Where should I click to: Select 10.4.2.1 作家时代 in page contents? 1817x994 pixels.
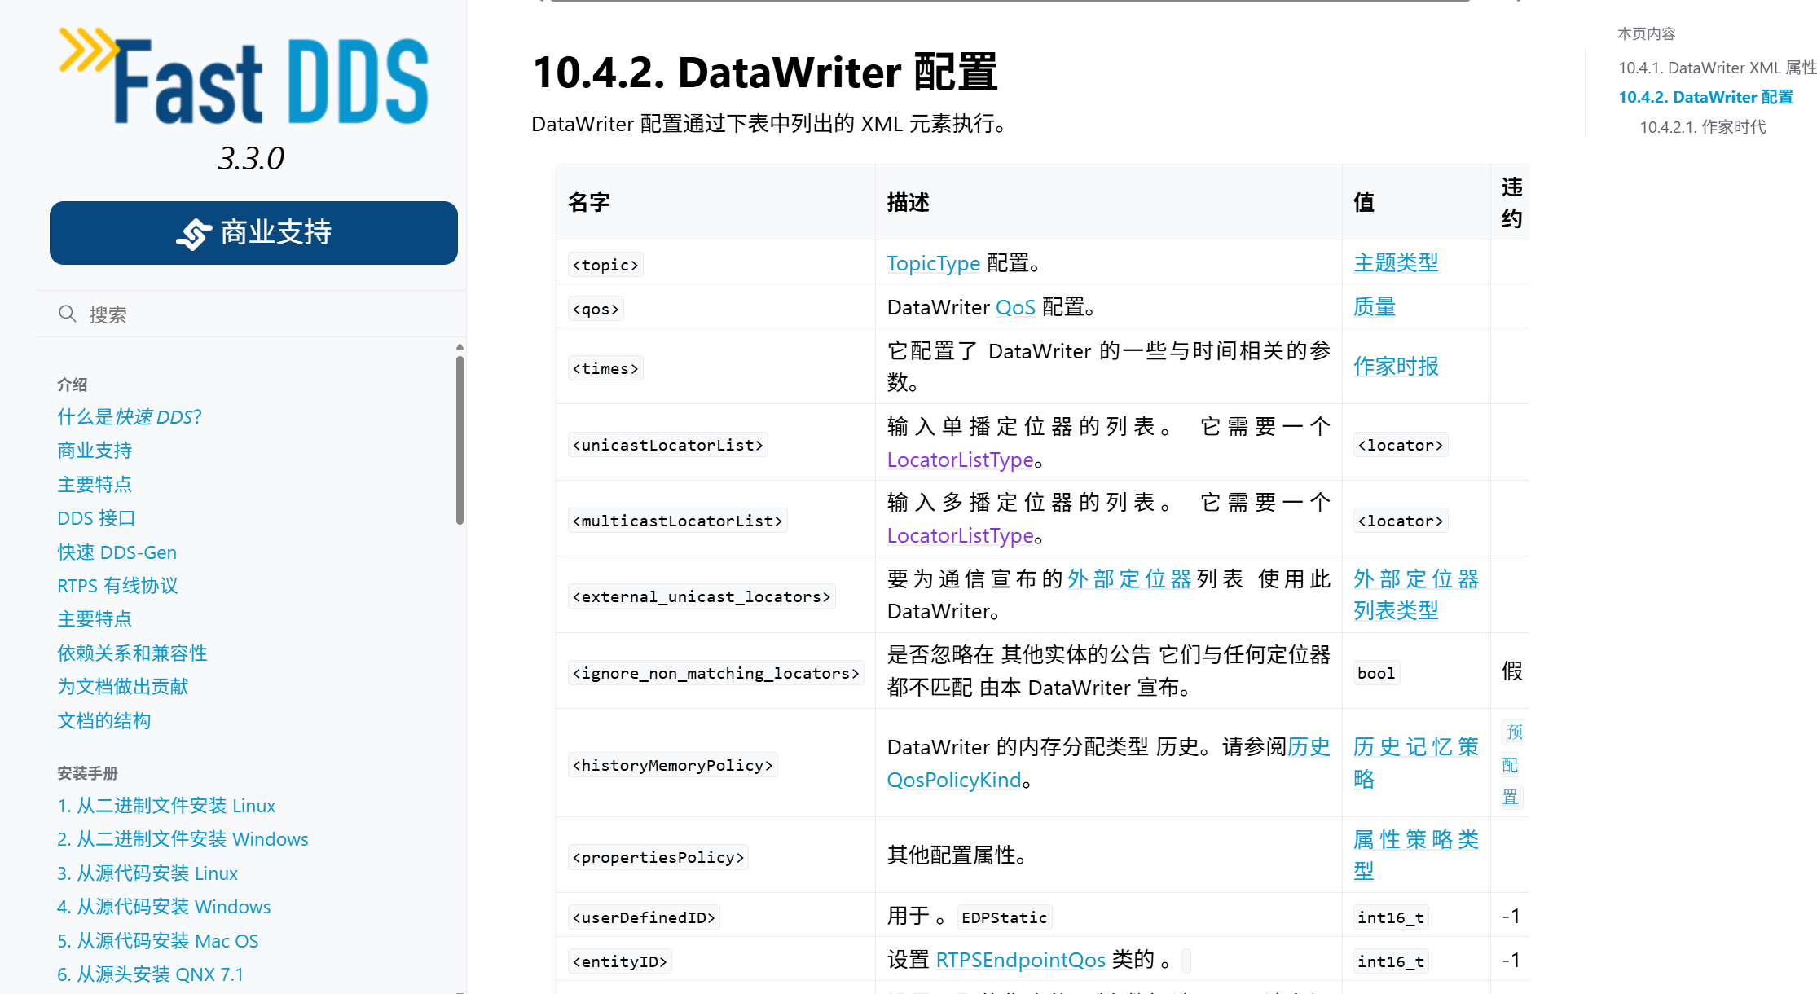point(1702,127)
